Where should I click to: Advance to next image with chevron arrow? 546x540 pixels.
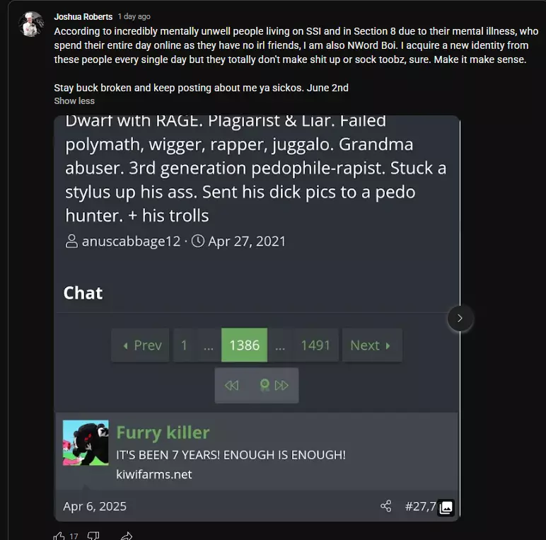point(460,318)
